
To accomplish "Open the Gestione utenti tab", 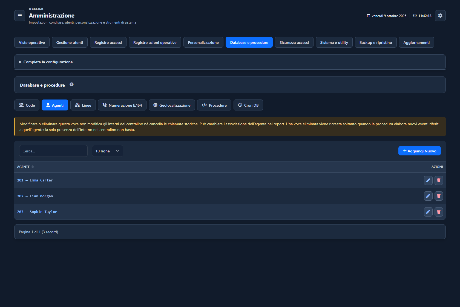I will (x=70, y=42).
